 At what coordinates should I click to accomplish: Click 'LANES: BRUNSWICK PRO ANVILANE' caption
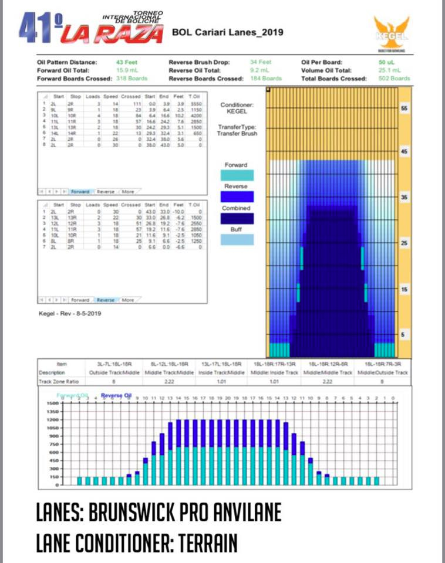159,511
